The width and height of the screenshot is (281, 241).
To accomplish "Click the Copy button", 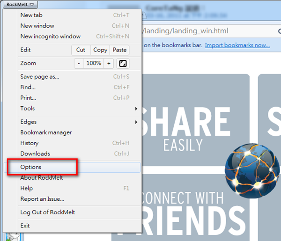I will (x=100, y=50).
